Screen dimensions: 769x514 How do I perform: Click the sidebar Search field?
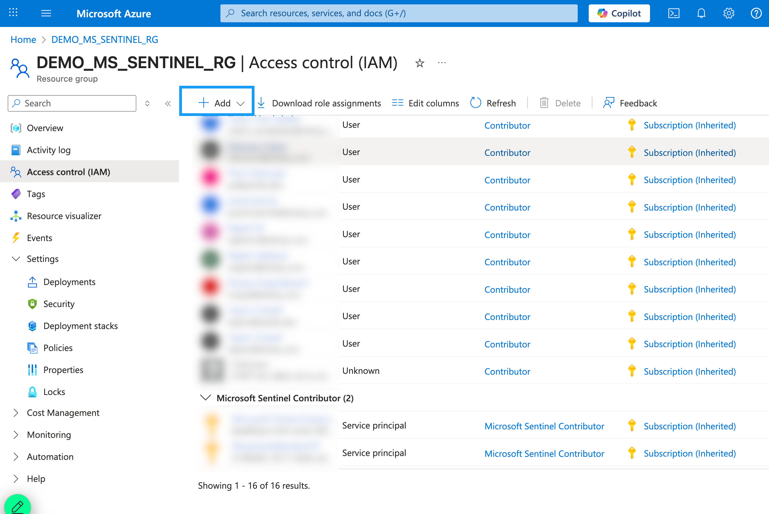click(72, 103)
